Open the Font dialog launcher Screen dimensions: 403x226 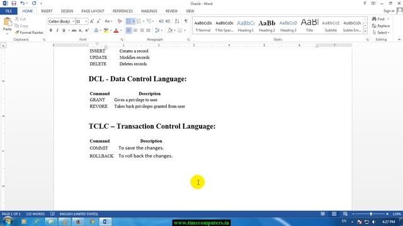[x=122, y=40]
